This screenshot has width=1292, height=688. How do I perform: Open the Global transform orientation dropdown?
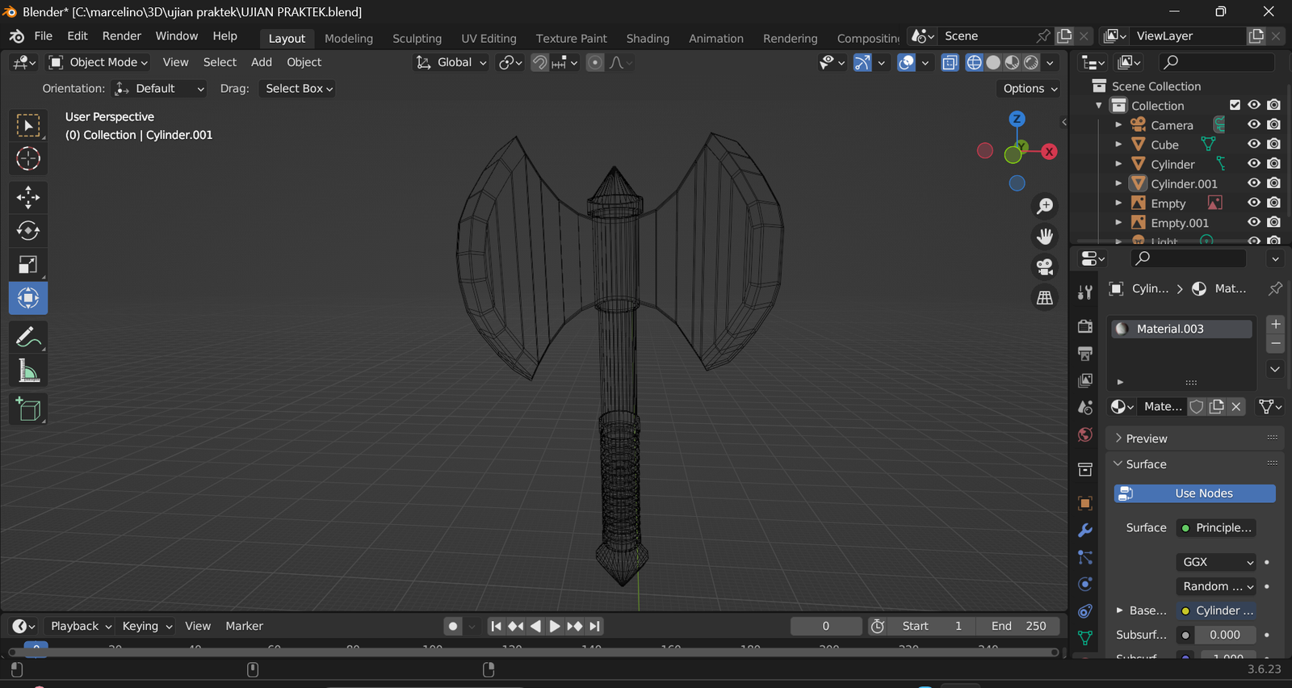pos(451,62)
